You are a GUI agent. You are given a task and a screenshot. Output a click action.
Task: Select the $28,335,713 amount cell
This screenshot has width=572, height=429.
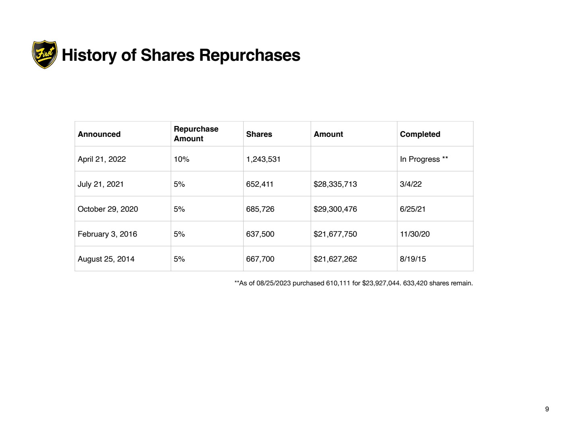(x=335, y=184)
